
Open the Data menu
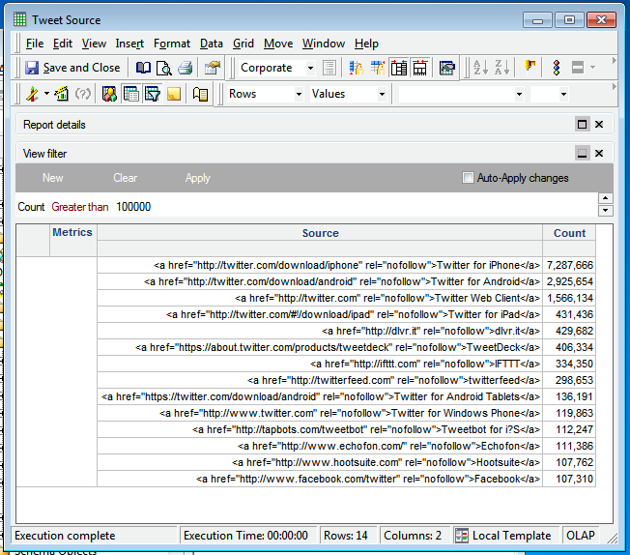pos(212,44)
